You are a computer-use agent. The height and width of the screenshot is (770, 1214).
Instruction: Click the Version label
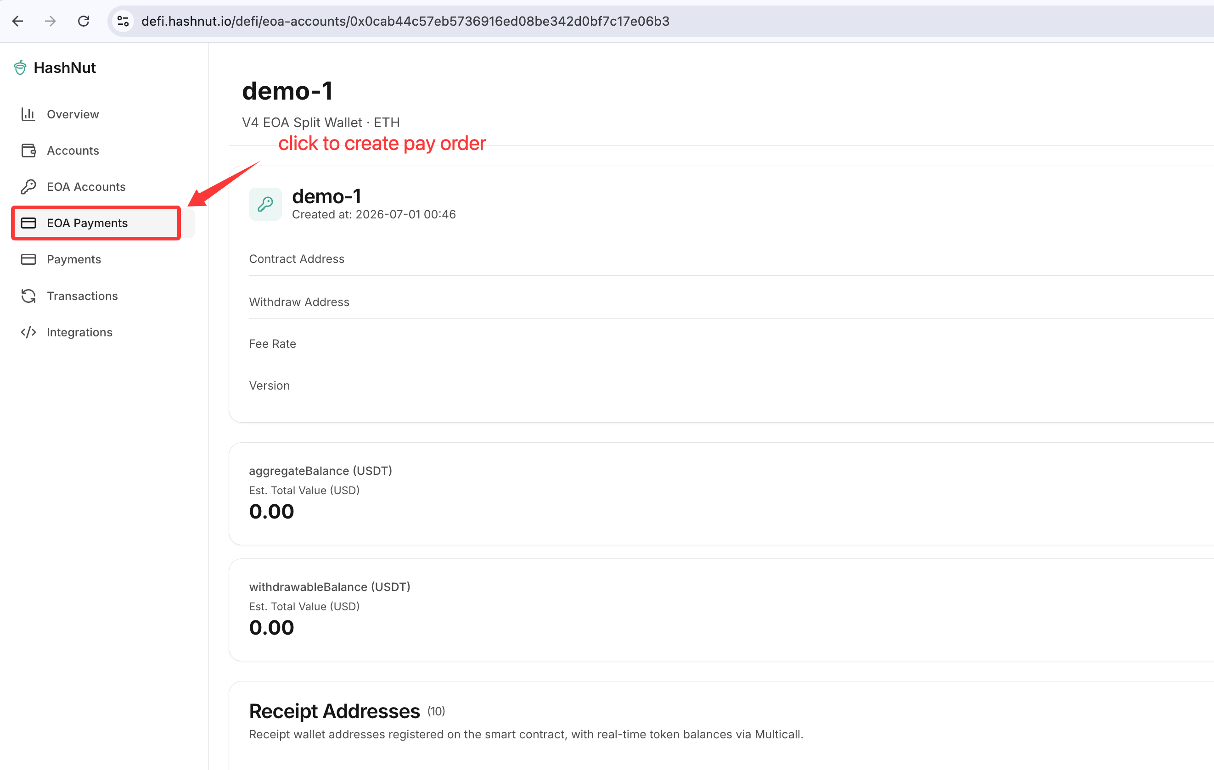click(x=270, y=385)
